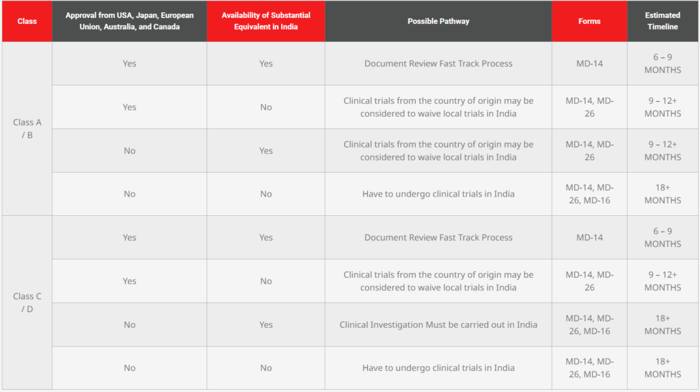Select the Estimated Timeline column header
Viewport: 700px width, 392px height.
[x=662, y=21]
